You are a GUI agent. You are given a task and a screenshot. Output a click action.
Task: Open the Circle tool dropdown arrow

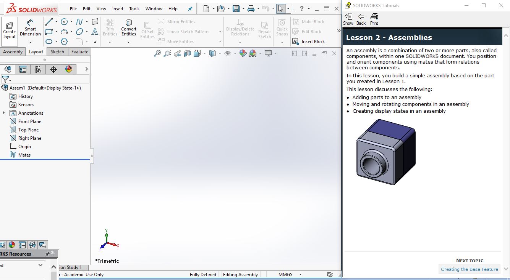tap(71, 22)
